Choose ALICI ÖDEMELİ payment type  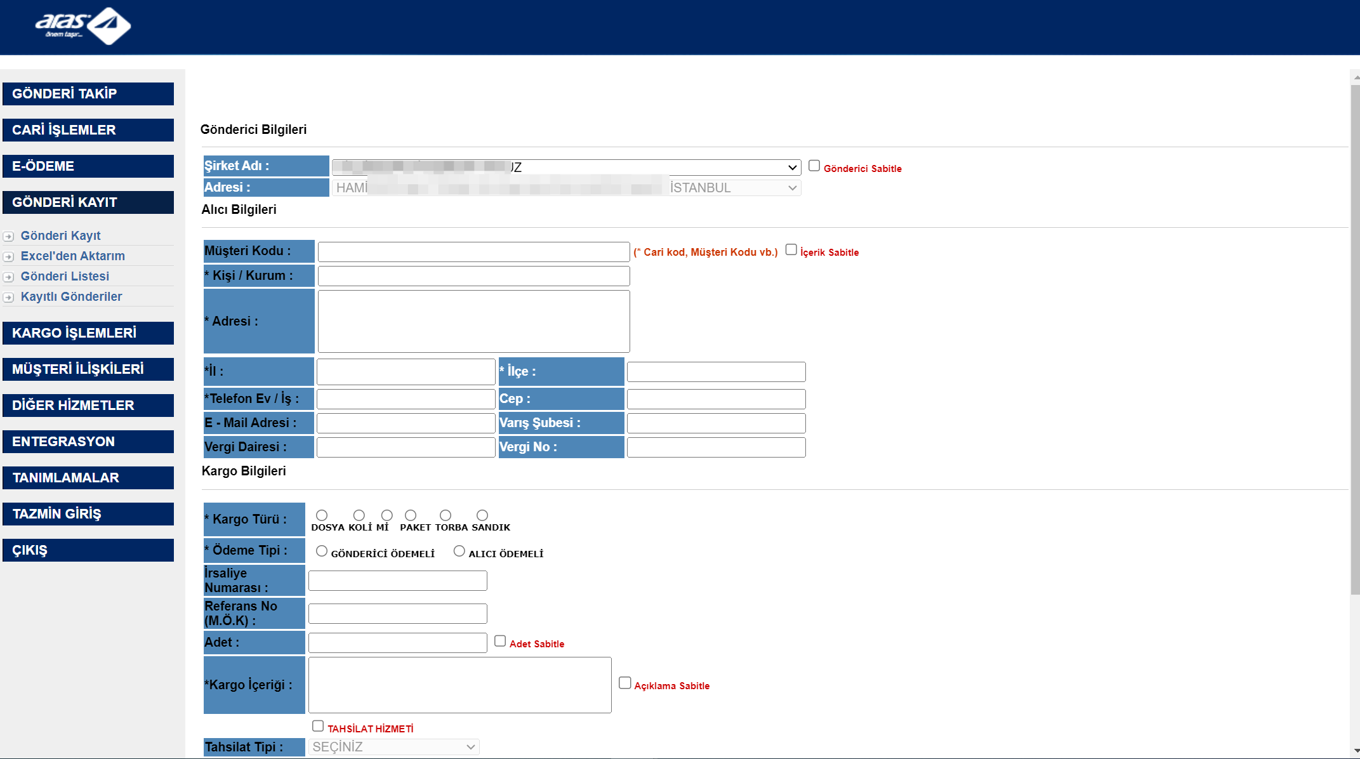pos(459,551)
